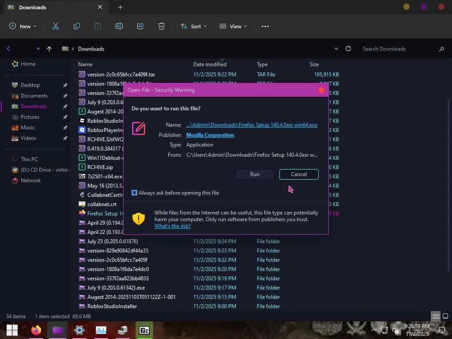Click the Delete trash icon
Image resolution: width=452 pixels, height=339 pixels.
(162, 26)
